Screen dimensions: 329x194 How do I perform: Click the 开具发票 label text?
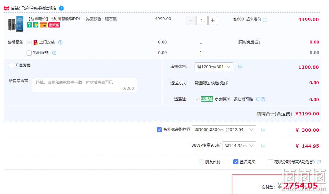[x=23, y=66]
